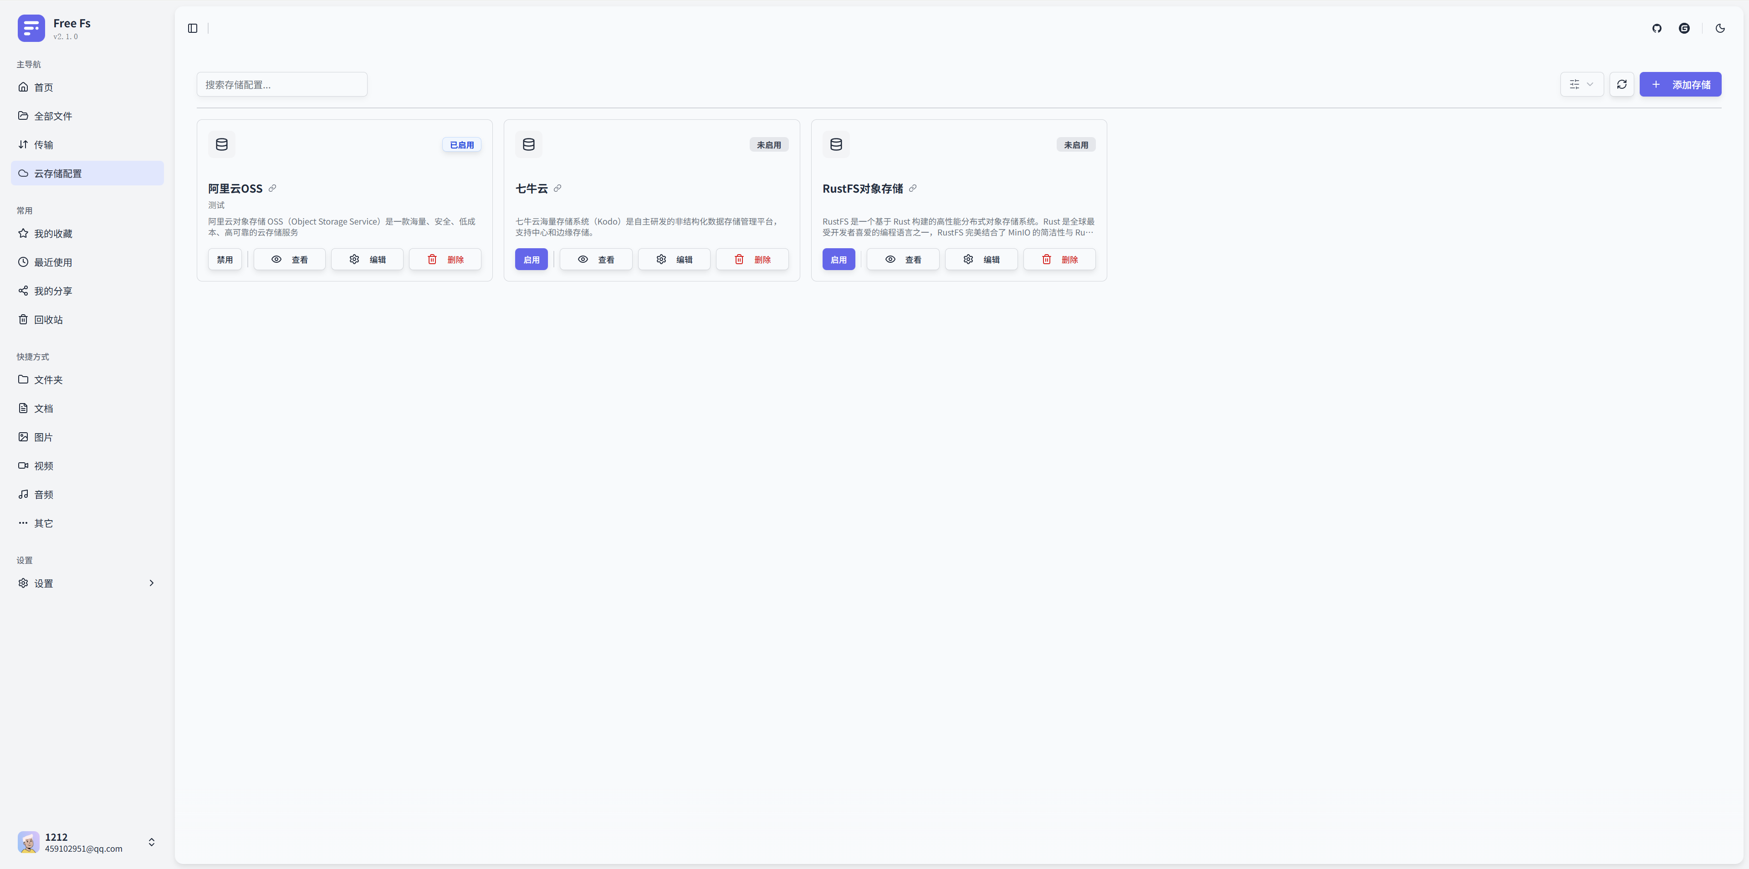Click the database icon on RustFS card
This screenshot has height=869, width=1749.
[x=836, y=145]
